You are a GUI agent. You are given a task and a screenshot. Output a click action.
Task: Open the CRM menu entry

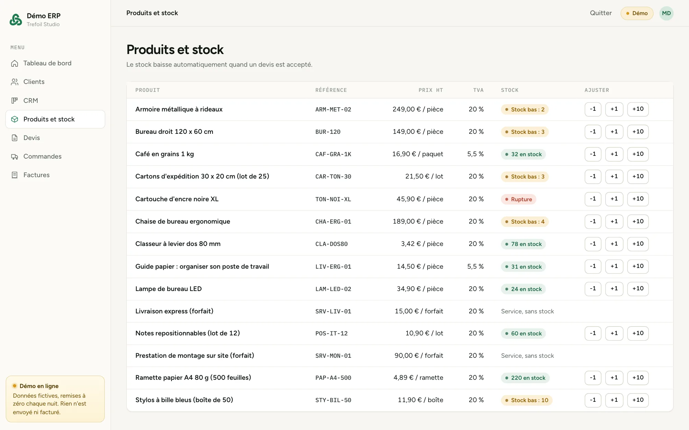(55, 100)
